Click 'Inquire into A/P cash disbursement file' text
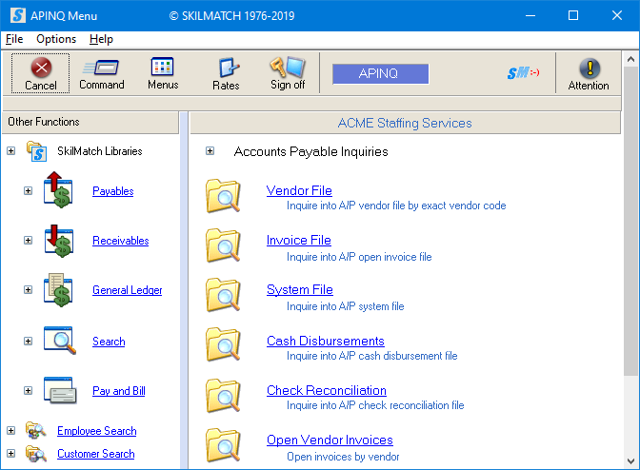The height and width of the screenshot is (470, 640). pos(371,356)
